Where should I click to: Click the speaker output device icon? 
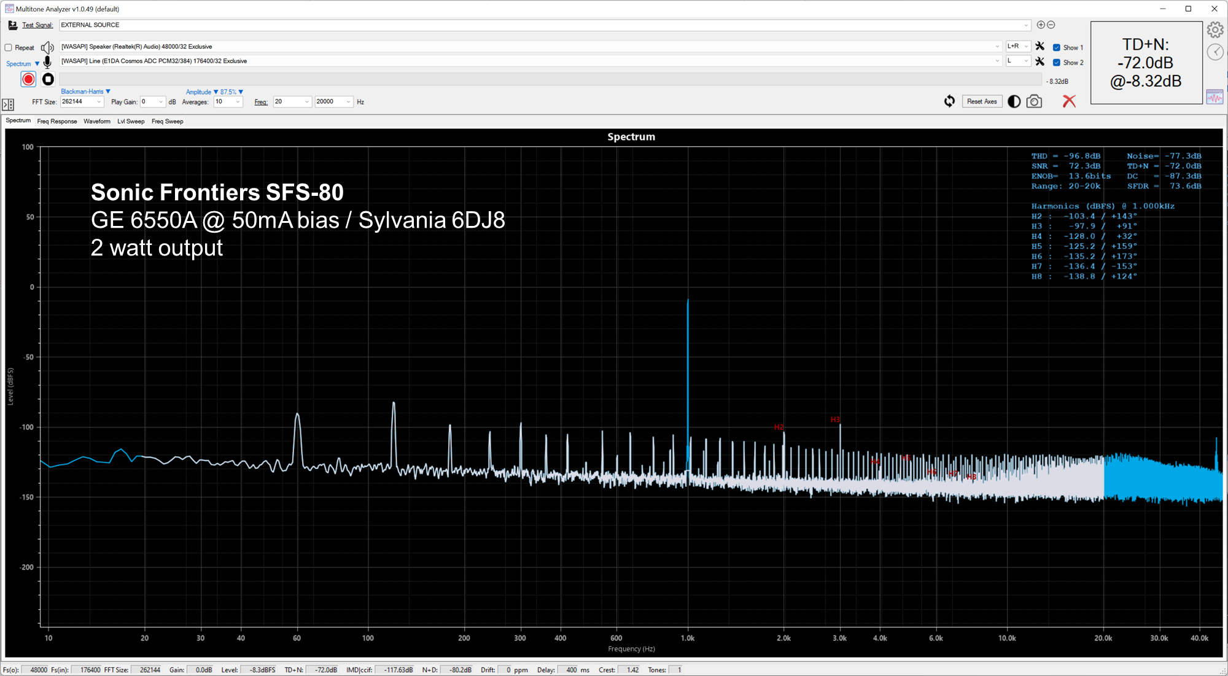point(47,47)
